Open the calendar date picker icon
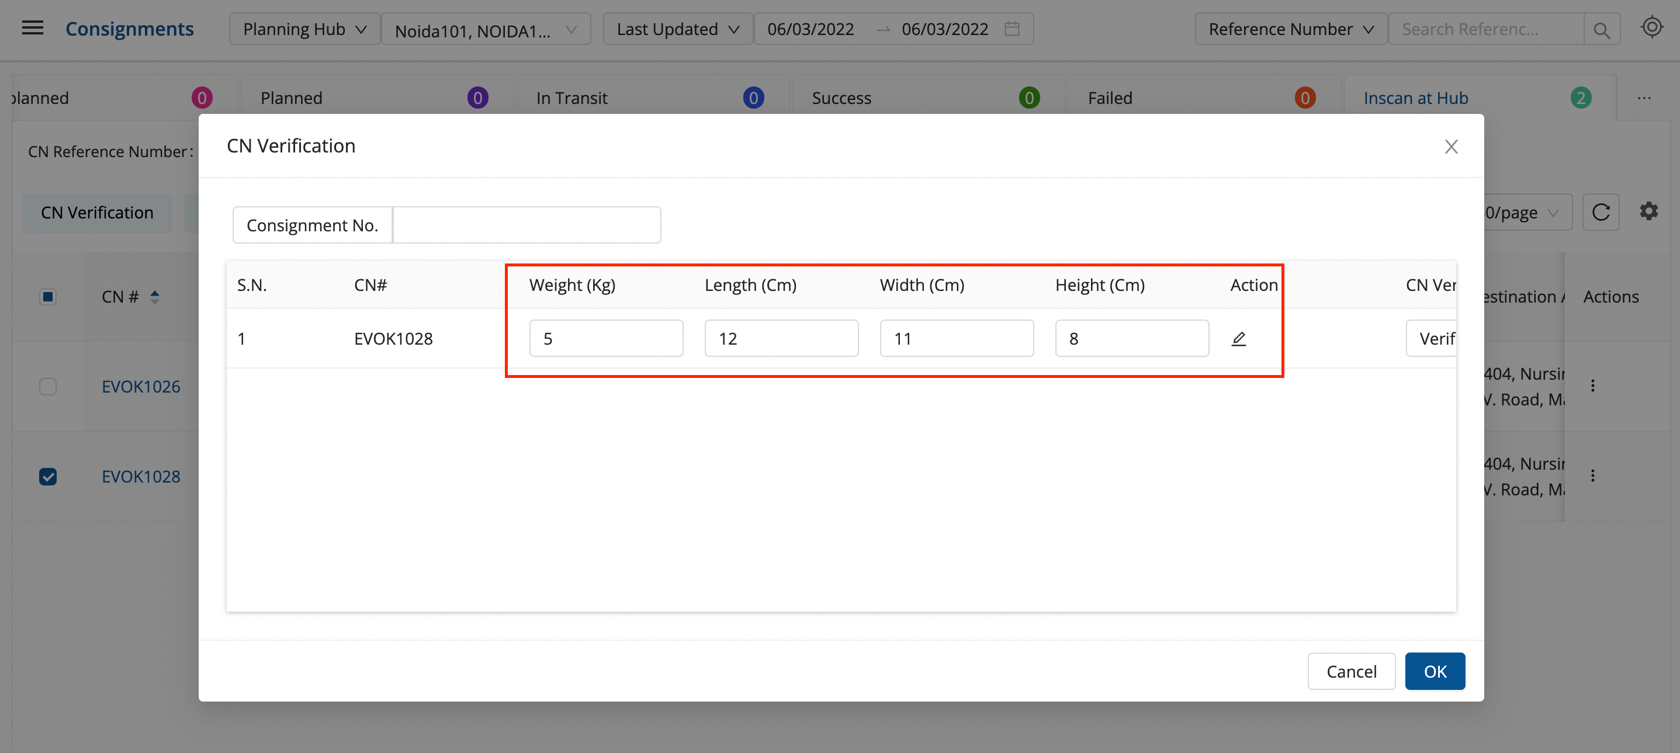The image size is (1680, 753). click(x=1012, y=29)
